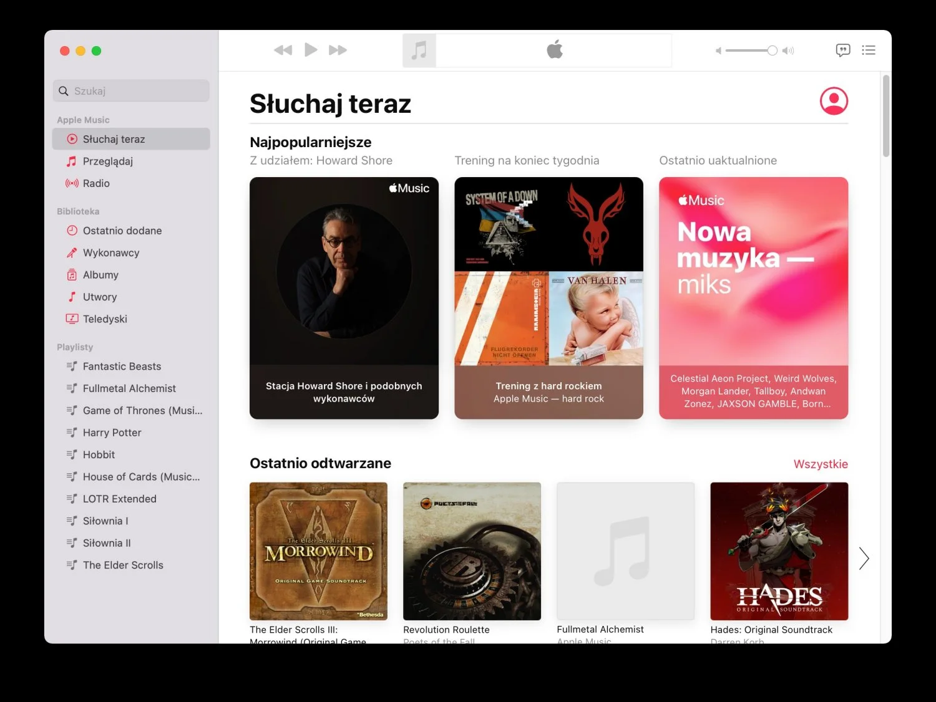
Task: Click the Przeglądaj music note icon
Action: 72,161
